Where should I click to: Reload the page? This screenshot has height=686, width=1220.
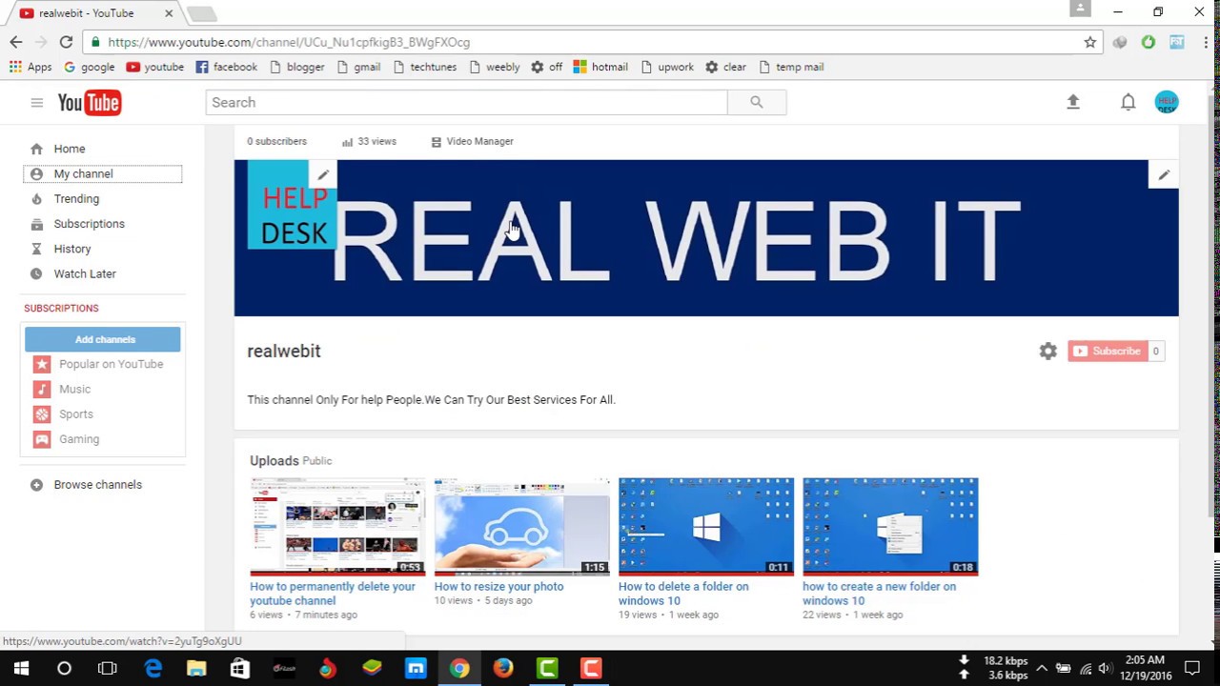point(66,42)
